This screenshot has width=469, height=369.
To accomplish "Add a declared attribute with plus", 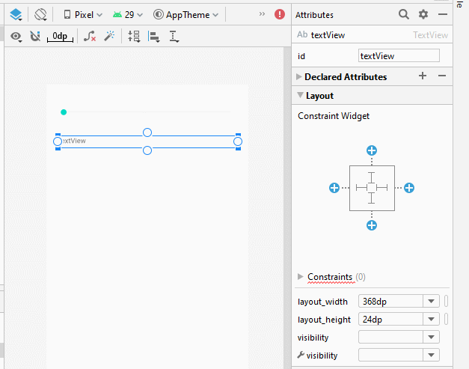I will (423, 76).
